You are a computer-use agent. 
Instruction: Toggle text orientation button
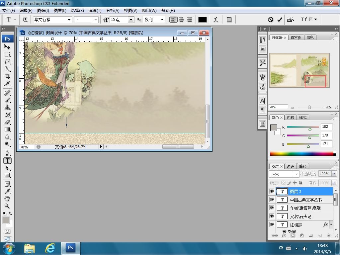pos(25,20)
